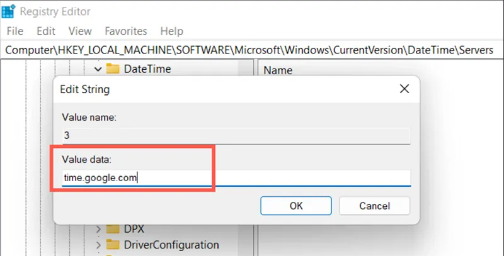Image resolution: width=504 pixels, height=256 pixels.
Task: Expand the DPX tree node chevron
Action: [98, 228]
